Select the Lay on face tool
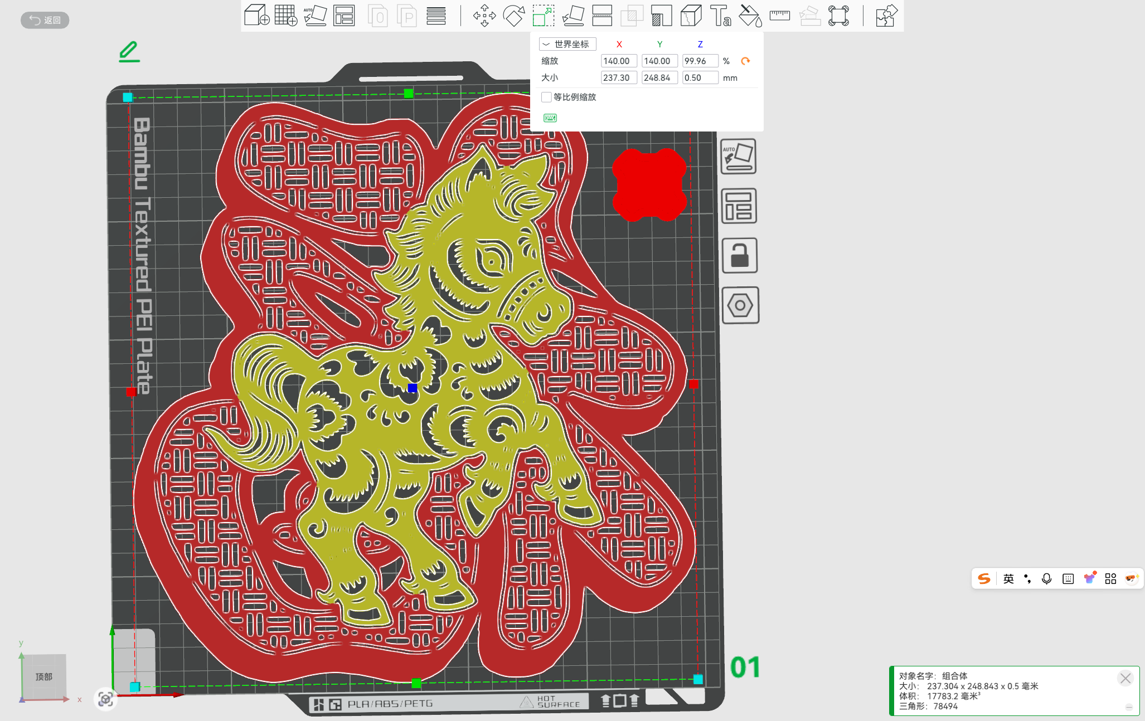The width and height of the screenshot is (1145, 721). [x=573, y=16]
